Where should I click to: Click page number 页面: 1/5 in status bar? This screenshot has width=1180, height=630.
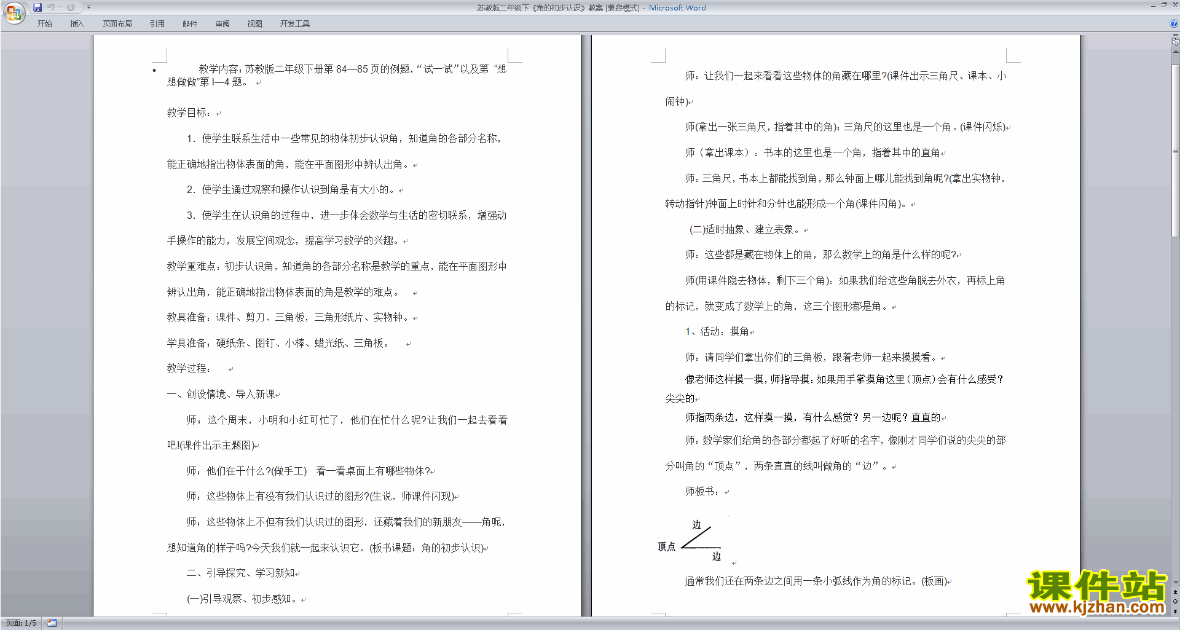(x=21, y=623)
